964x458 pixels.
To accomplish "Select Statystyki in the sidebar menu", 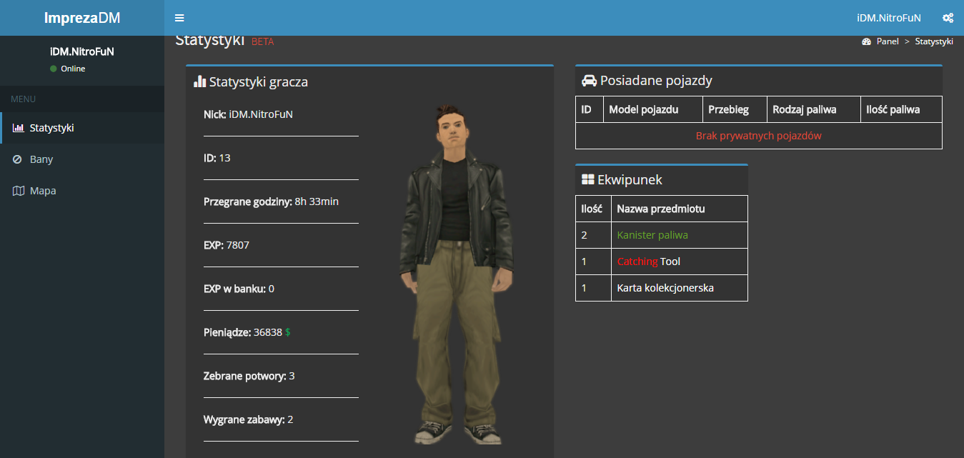I will (51, 128).
